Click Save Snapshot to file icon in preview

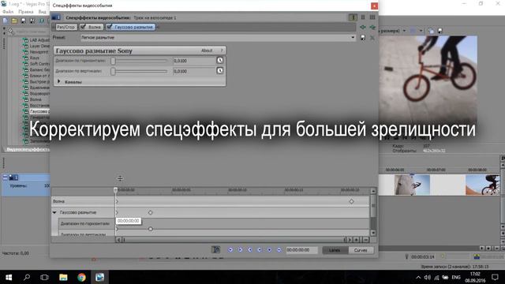tap(440, 31)
